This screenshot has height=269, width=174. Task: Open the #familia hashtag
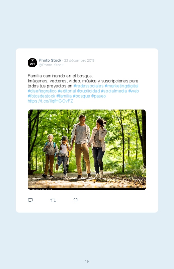coord(64,96)
